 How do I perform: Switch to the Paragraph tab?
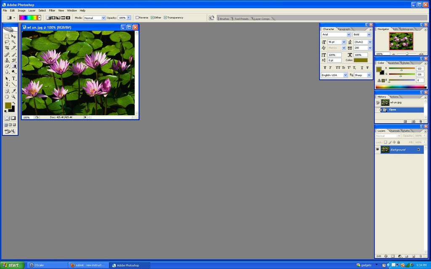(344, 29)
